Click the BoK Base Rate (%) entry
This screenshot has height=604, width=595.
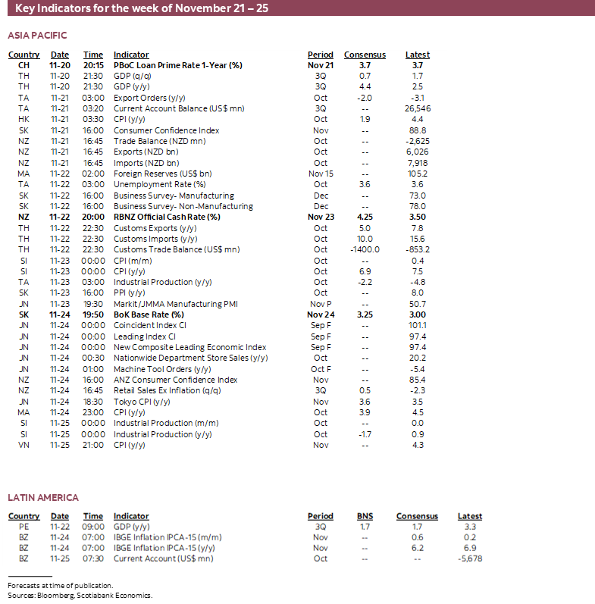coord(149,315)
